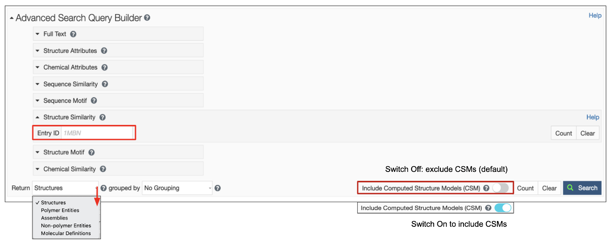
Task: Open the top-right Help link
Action: [595, 16]
